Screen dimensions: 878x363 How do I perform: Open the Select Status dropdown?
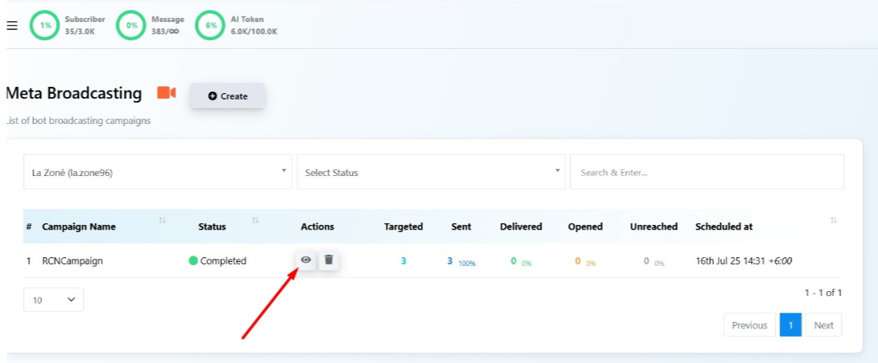(x=431, y=172)
